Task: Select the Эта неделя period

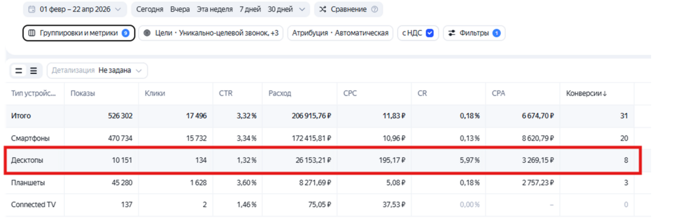Action: tap(214, 9)
